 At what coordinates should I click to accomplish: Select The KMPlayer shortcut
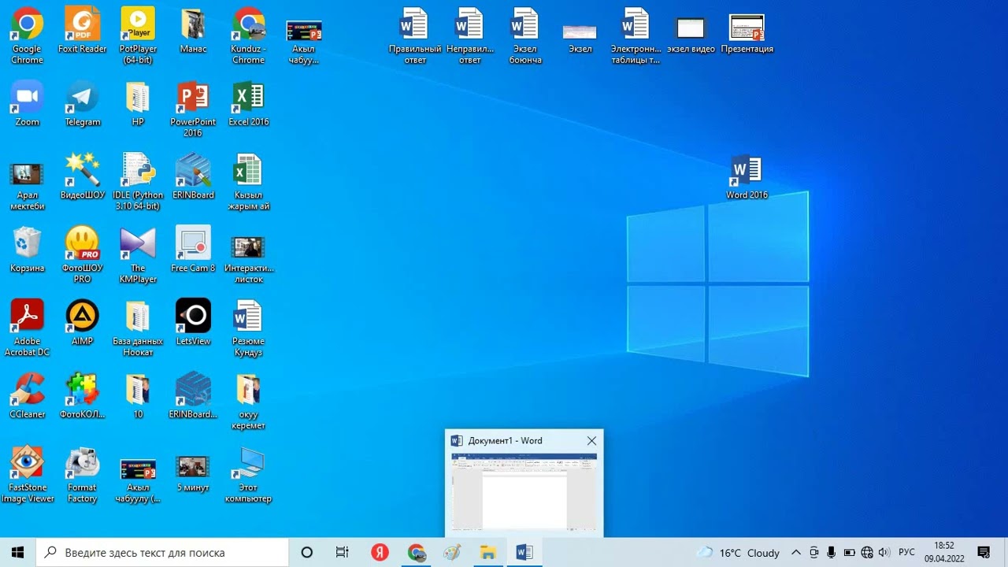point(138,255)
